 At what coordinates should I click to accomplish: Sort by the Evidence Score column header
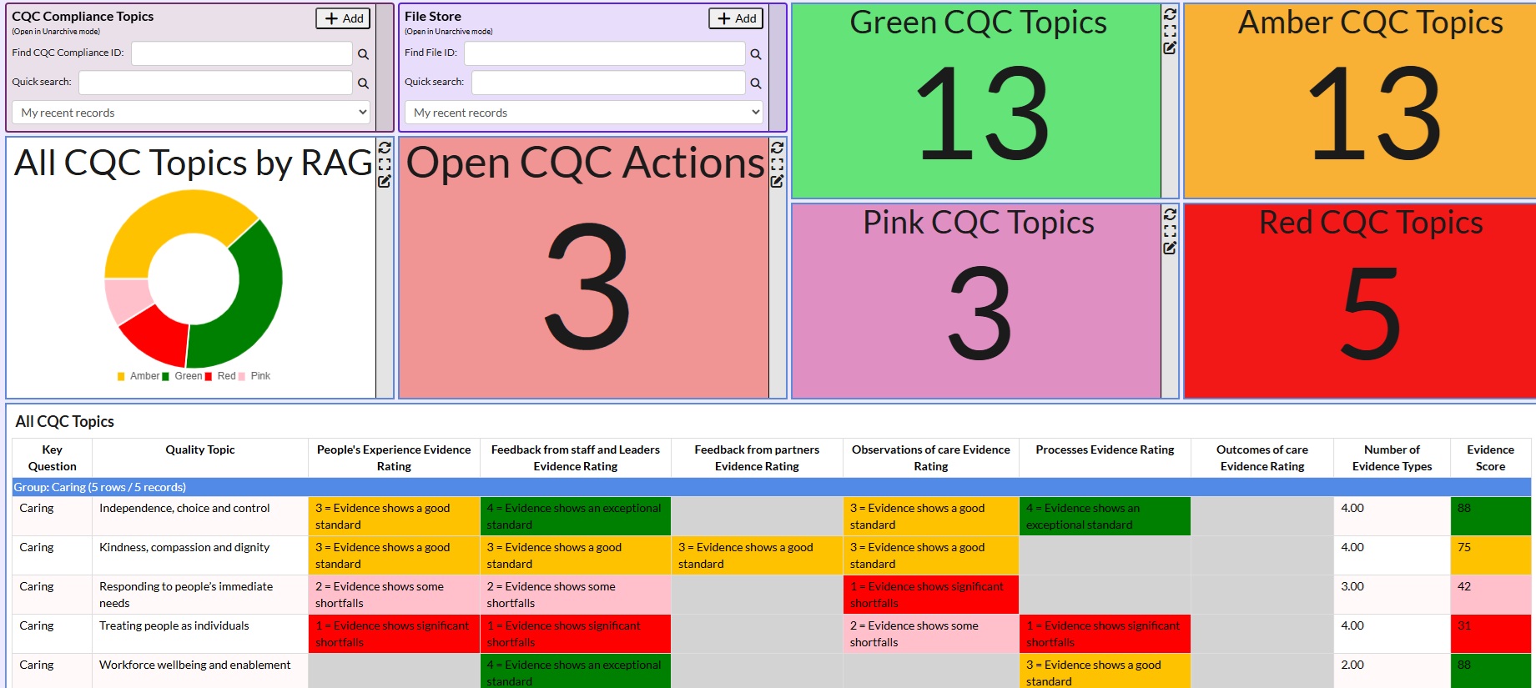pyautogui.click(x=1490, y=458)
